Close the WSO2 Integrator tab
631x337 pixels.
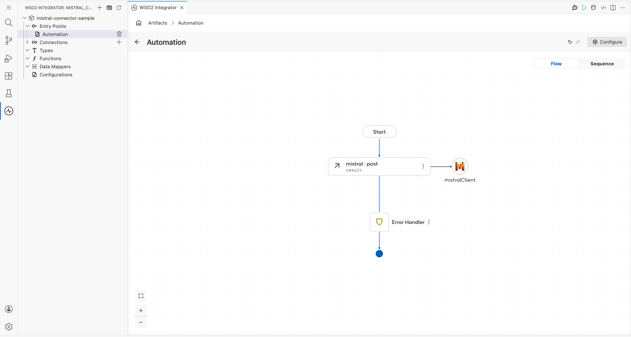coord(182,8)
